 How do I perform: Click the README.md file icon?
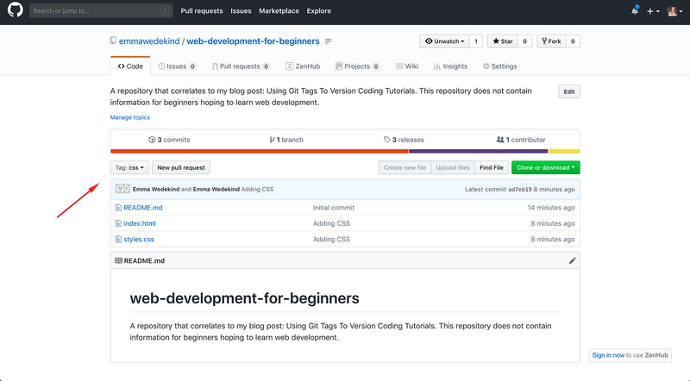click(118, 208)
